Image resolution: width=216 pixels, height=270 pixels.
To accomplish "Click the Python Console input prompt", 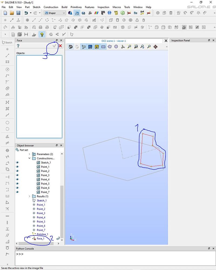I will point(20,254).
